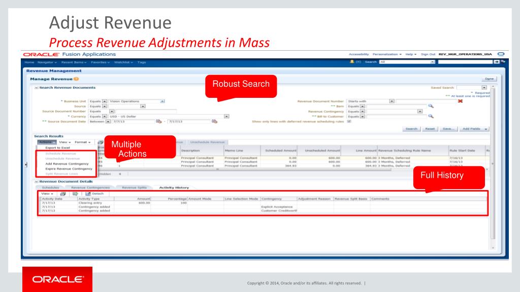Click the notifications bell icon
The image size is (520, 292).
[x=352, y=61]
